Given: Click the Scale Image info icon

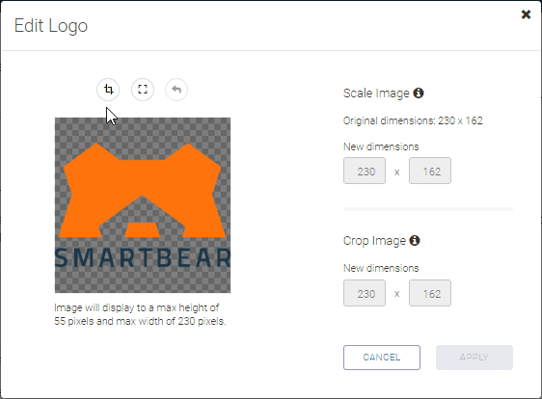Looking at the screenshot, I should pyautogui.click(x=419, y=93).
